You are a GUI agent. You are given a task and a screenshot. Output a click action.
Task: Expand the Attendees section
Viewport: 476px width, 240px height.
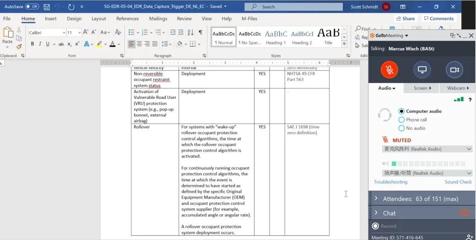coord(376,199)
